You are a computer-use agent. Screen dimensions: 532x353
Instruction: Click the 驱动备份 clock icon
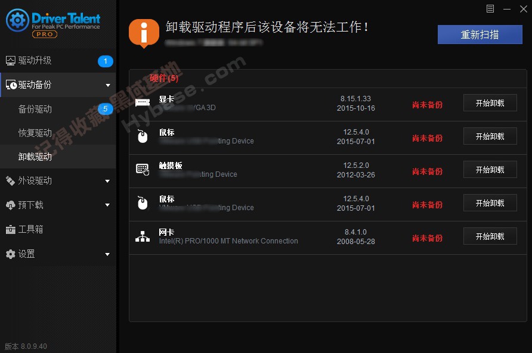pos(11,85)
